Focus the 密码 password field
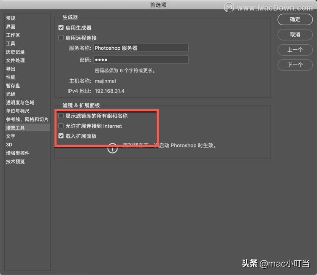The width and height of the screenshot is (317, 275). point(141,59)
